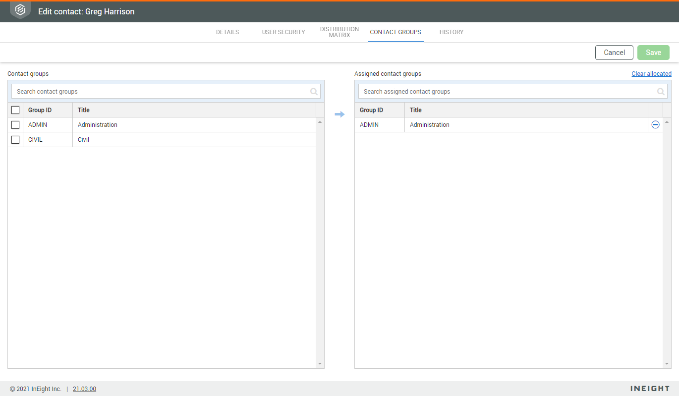Image resolution: width=679 pixels, height=396 pixels.
Task: Check the ADMIN group checkbox
Action: tap(15, 125)
